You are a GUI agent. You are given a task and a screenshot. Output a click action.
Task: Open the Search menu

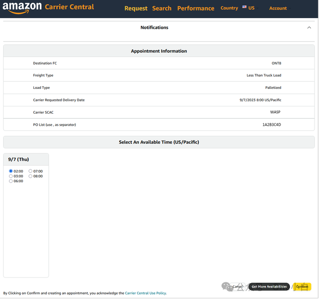(x=162, y=8)
